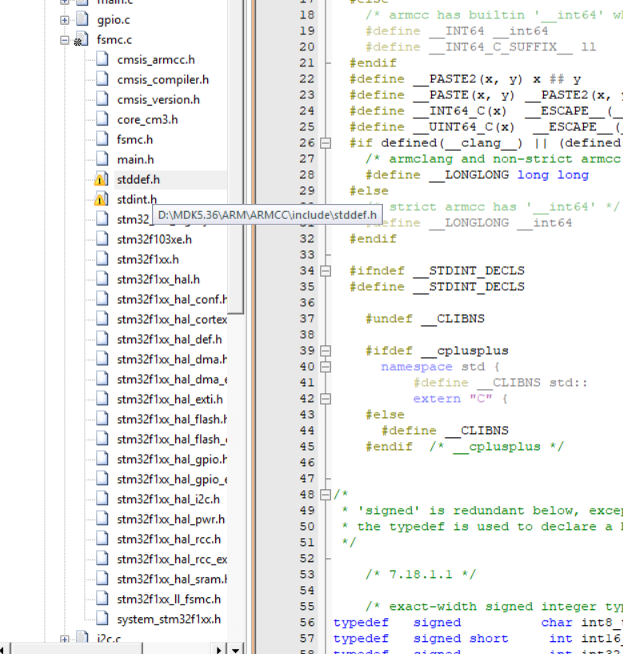This screenshot has width=623, height=654.
Task: Select the stddef.h entry
Action: point(138,180)
